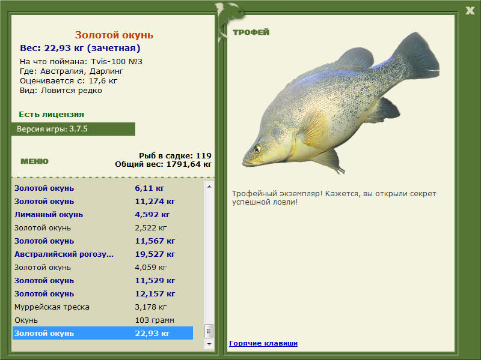The height and width of the screenshot is (360, 481).
Task: Select Окунь 103 грамм row
Action: point(102,320)
